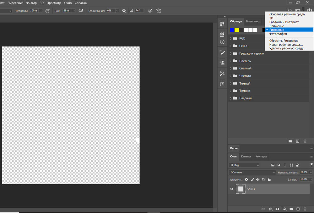This screenshot has width=314, height=213.
Task: Toggle visibility eye of Слой 0
Action: tap(232, 189)
